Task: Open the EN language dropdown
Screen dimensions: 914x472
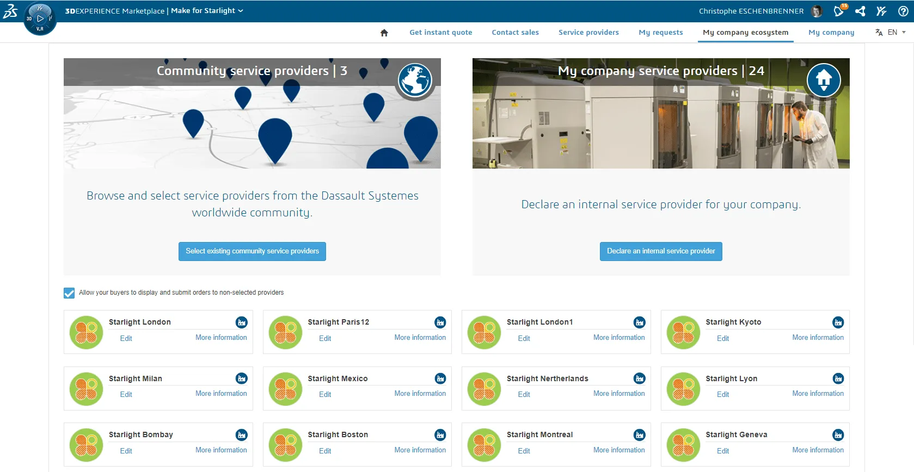Action: [x=897, y=33]
